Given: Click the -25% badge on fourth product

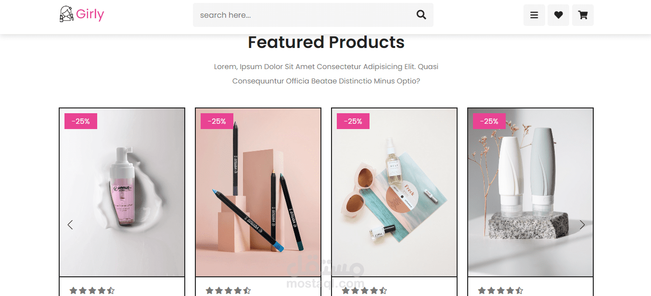Looking at the screenshot, I should coord(489,121).
